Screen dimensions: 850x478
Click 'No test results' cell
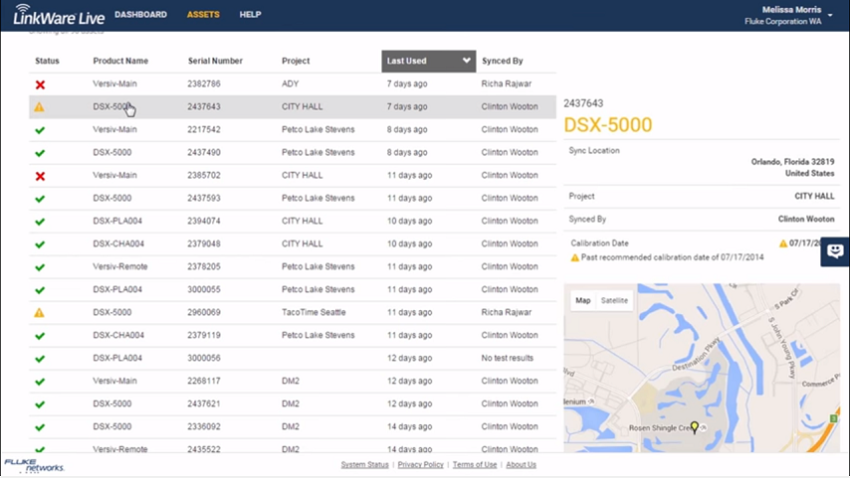click(x=508, y=358)
